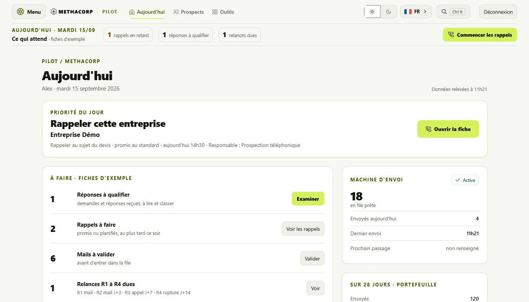Click the grid icon beside Outils
The image size is (529, 302).
coord(215,12)
